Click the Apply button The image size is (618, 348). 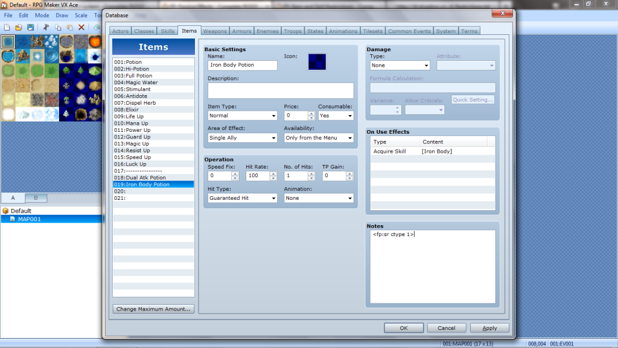pyautogui.click(x=489, y=328)
